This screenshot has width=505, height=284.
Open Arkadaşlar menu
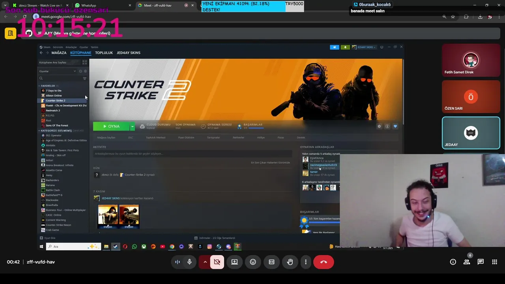[71, 47]
